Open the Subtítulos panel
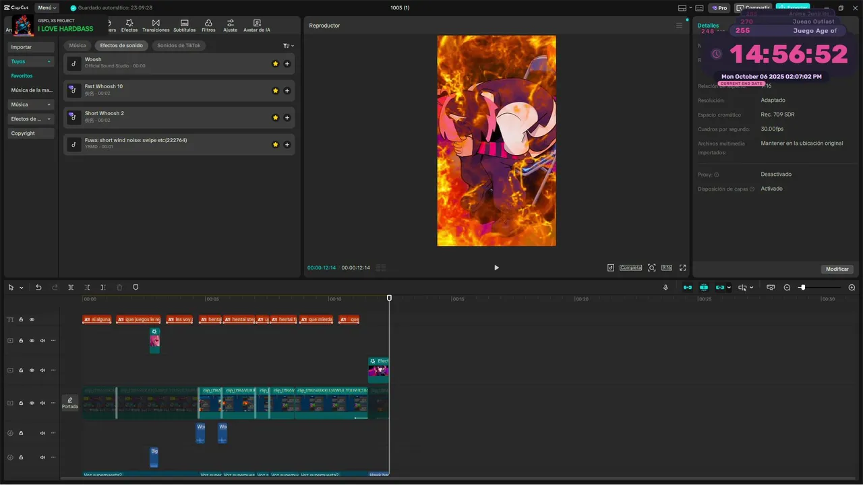 pos(184,26)
